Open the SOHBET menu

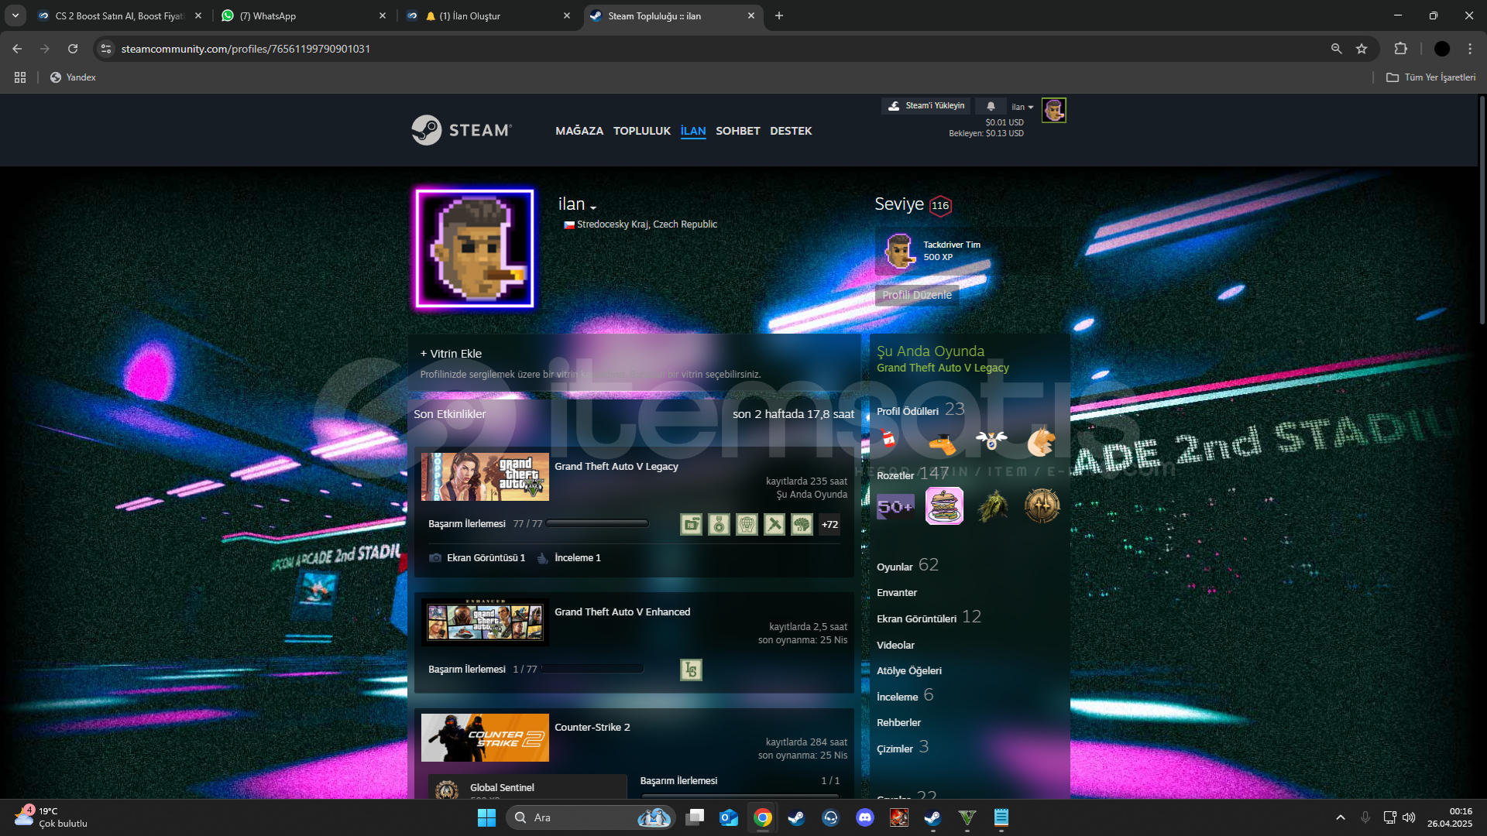tap(738, 131)
